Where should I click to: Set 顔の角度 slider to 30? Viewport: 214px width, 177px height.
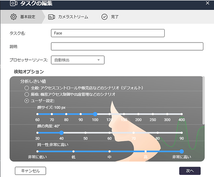pos(37,133)
